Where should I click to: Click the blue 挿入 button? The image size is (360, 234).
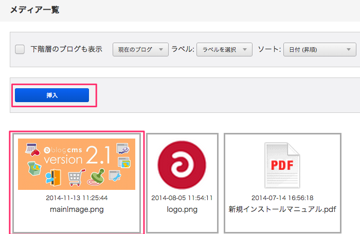coord(52,95)
